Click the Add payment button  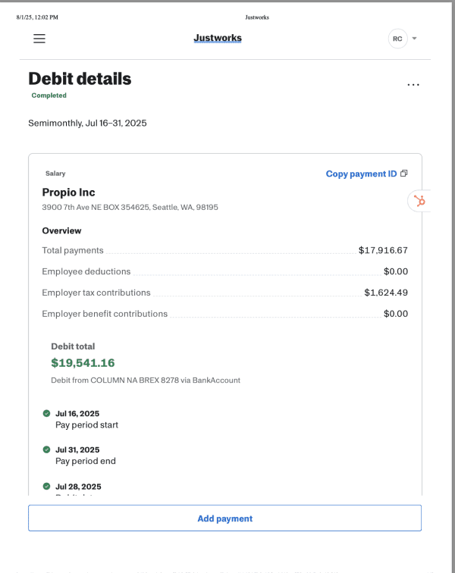pos(225,518)
